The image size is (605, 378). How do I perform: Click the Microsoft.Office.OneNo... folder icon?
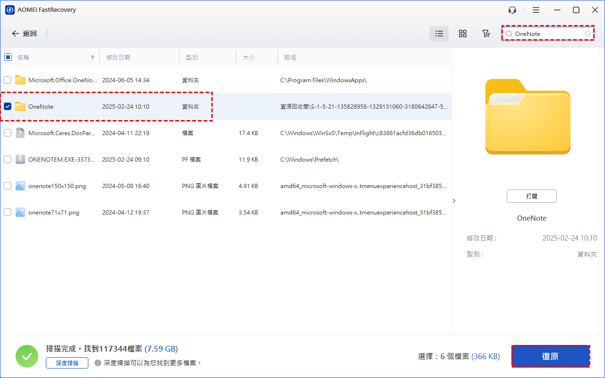point(20,80)
